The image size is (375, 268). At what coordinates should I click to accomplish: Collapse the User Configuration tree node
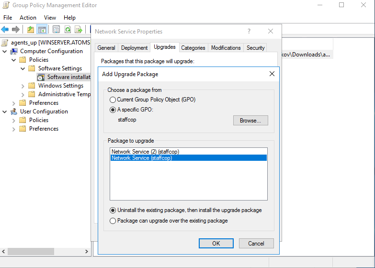[5, 112]
